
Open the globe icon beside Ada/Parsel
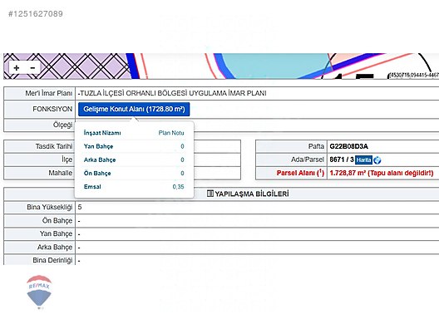(x=377, y=160)
